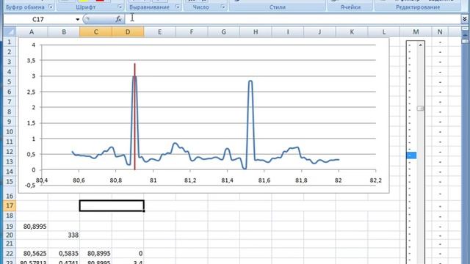Click the Select All corner of the sheet
The width and height of the screenshot is (470, 264).
pos(10,32)
